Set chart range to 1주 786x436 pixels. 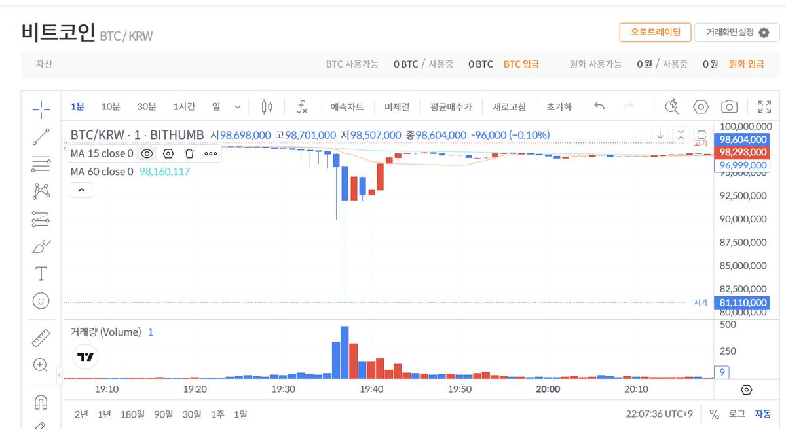point(218,414)
